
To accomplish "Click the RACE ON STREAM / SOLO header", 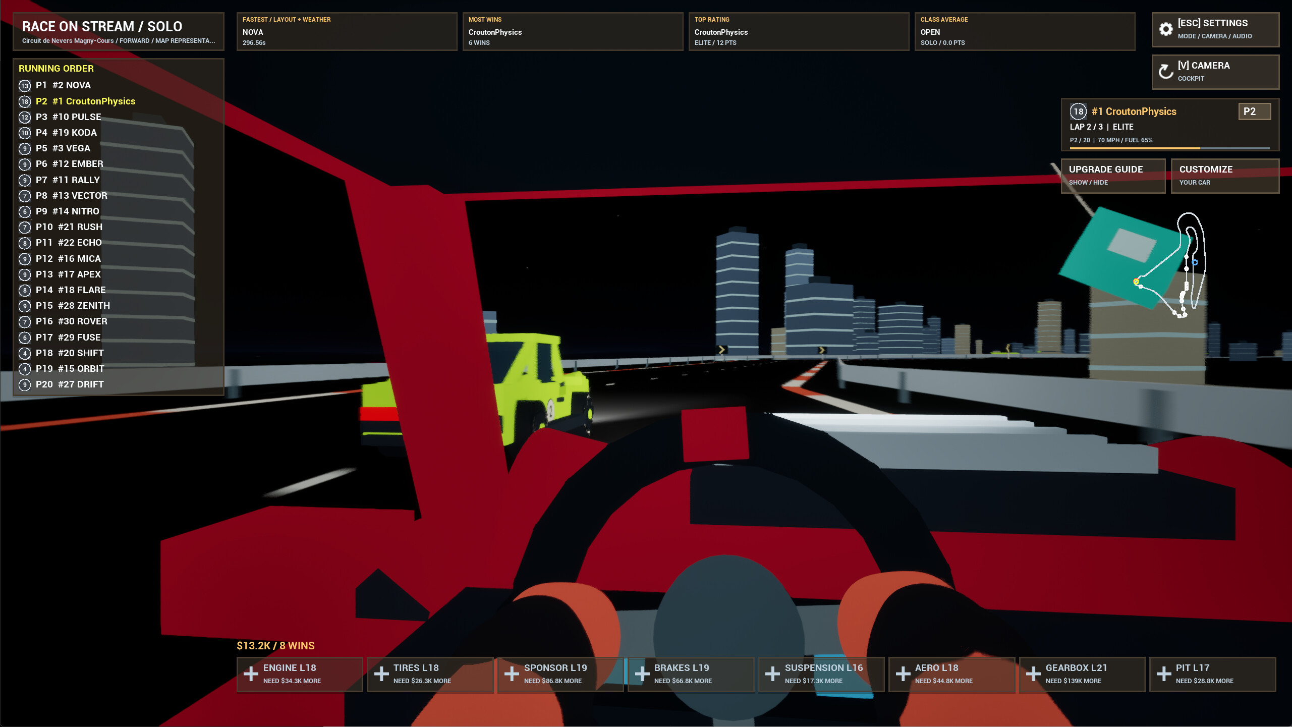I will pyautogui.click(x=118, y=31).
